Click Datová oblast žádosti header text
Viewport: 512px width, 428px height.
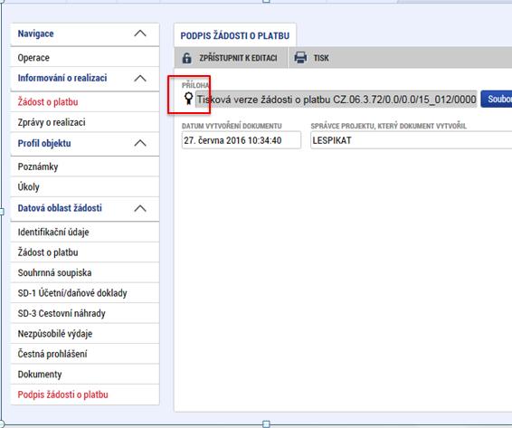pos(60,208)
